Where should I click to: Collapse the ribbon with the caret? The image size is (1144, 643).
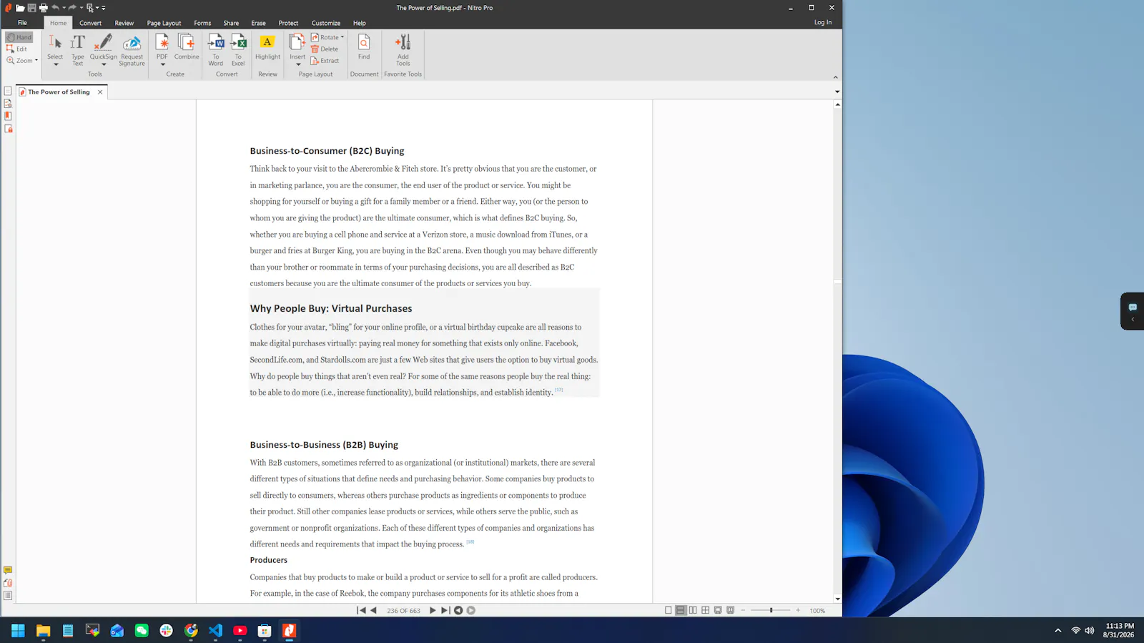[835, 77]
